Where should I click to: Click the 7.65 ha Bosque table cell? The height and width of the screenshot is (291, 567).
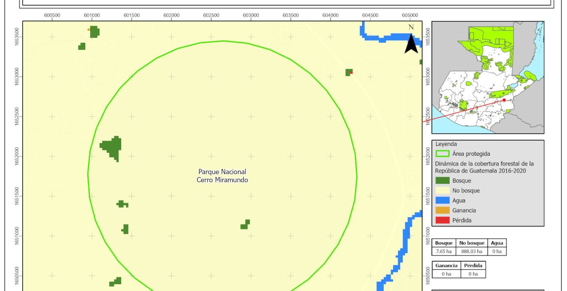click(444, 251)
